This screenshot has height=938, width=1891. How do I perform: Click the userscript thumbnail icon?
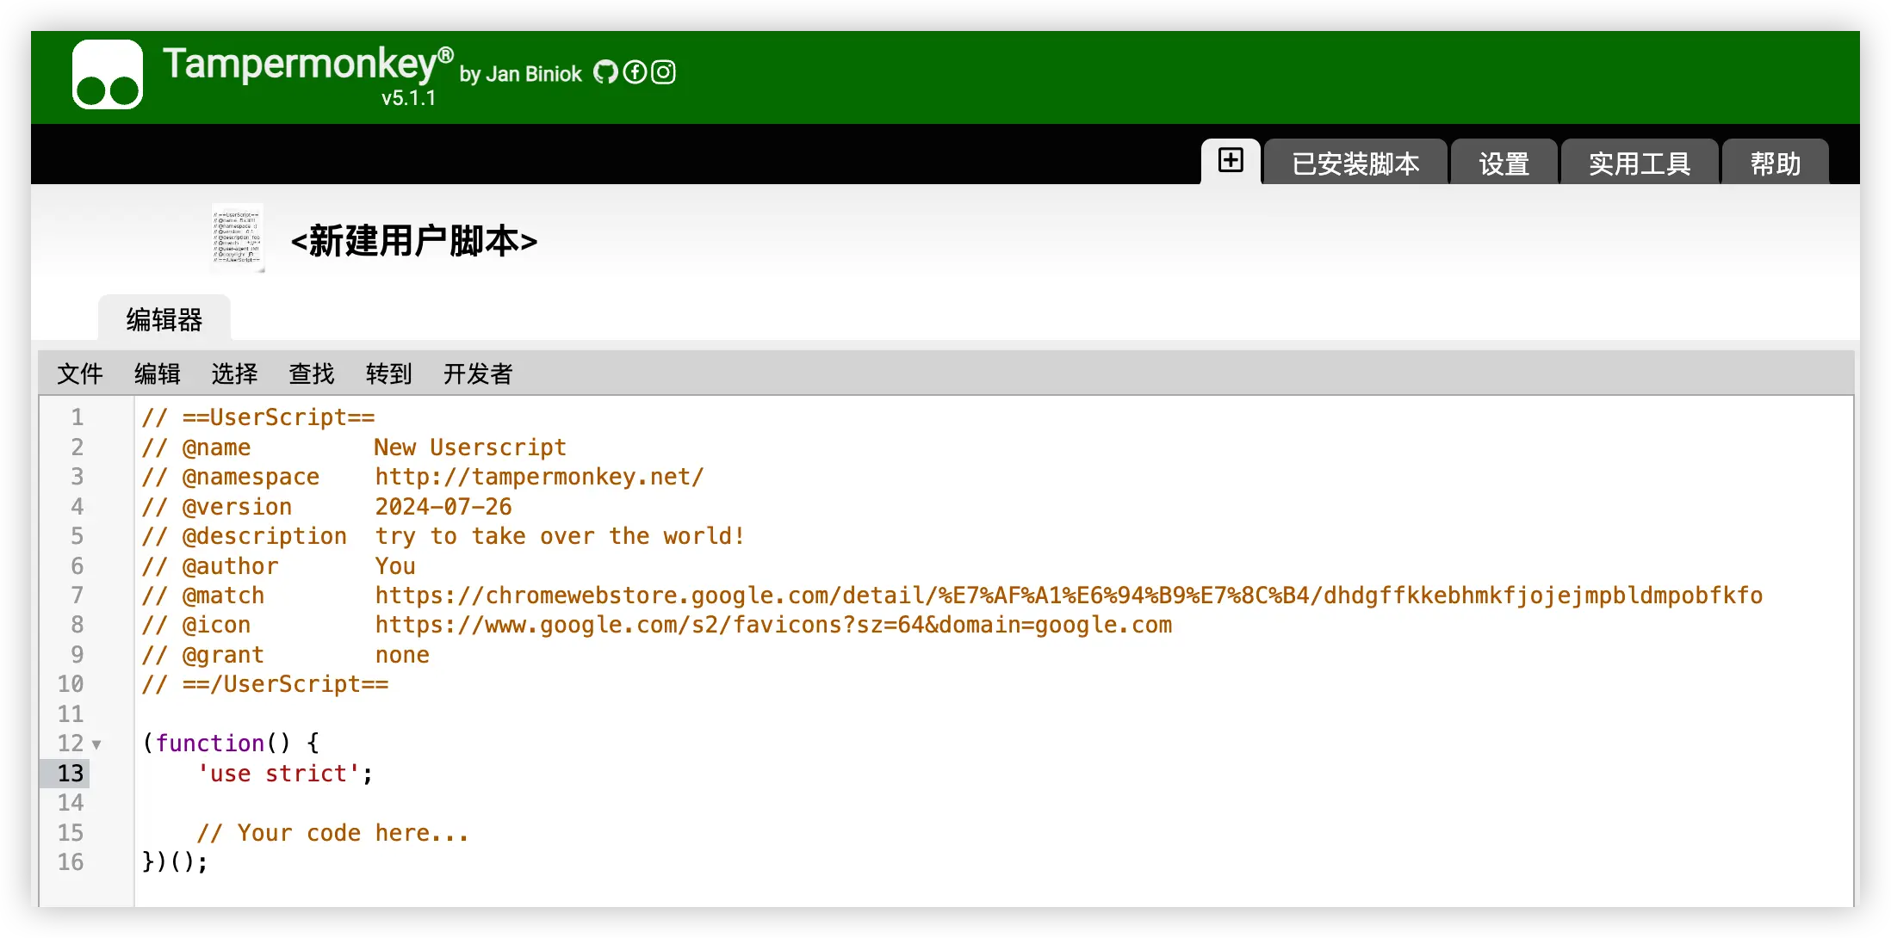click(x=238, y=238)
